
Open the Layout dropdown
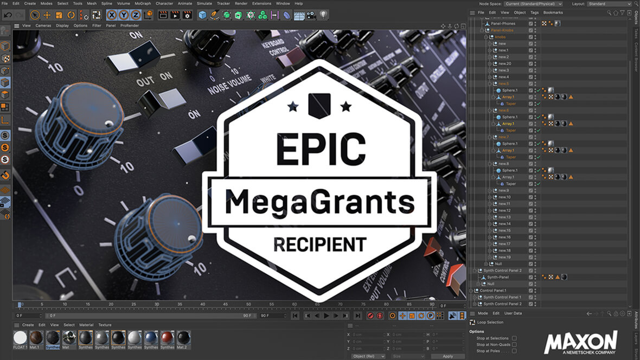(x=610, y=4)
